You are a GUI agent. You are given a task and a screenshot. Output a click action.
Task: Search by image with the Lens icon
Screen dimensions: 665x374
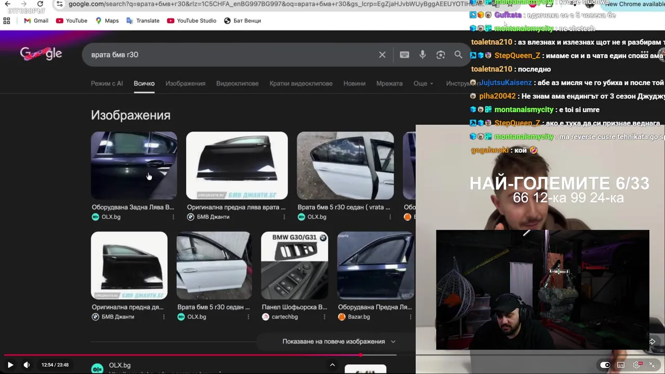point(441,55)
